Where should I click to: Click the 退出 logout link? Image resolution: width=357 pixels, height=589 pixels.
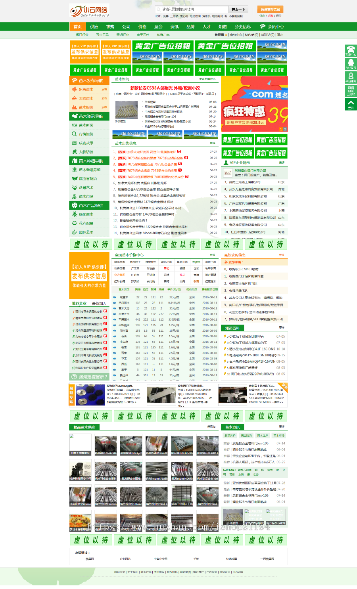(280, 34)
